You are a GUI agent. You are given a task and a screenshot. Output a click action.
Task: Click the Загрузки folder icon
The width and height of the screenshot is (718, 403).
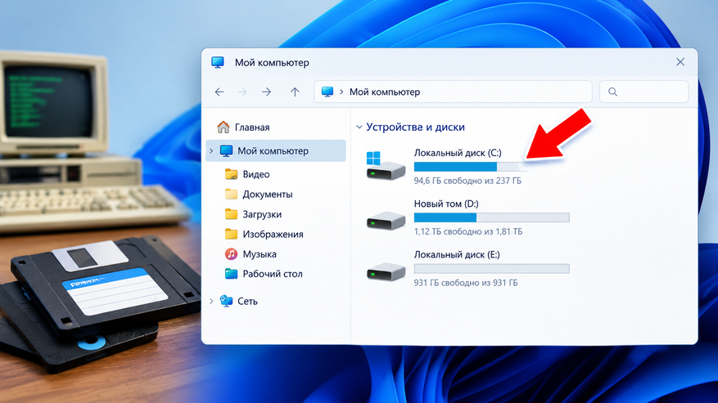(231, 214)
